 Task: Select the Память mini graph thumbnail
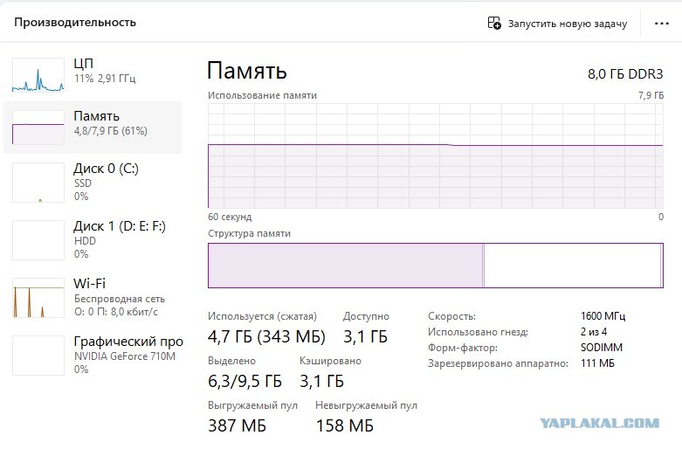pos(38,127)
